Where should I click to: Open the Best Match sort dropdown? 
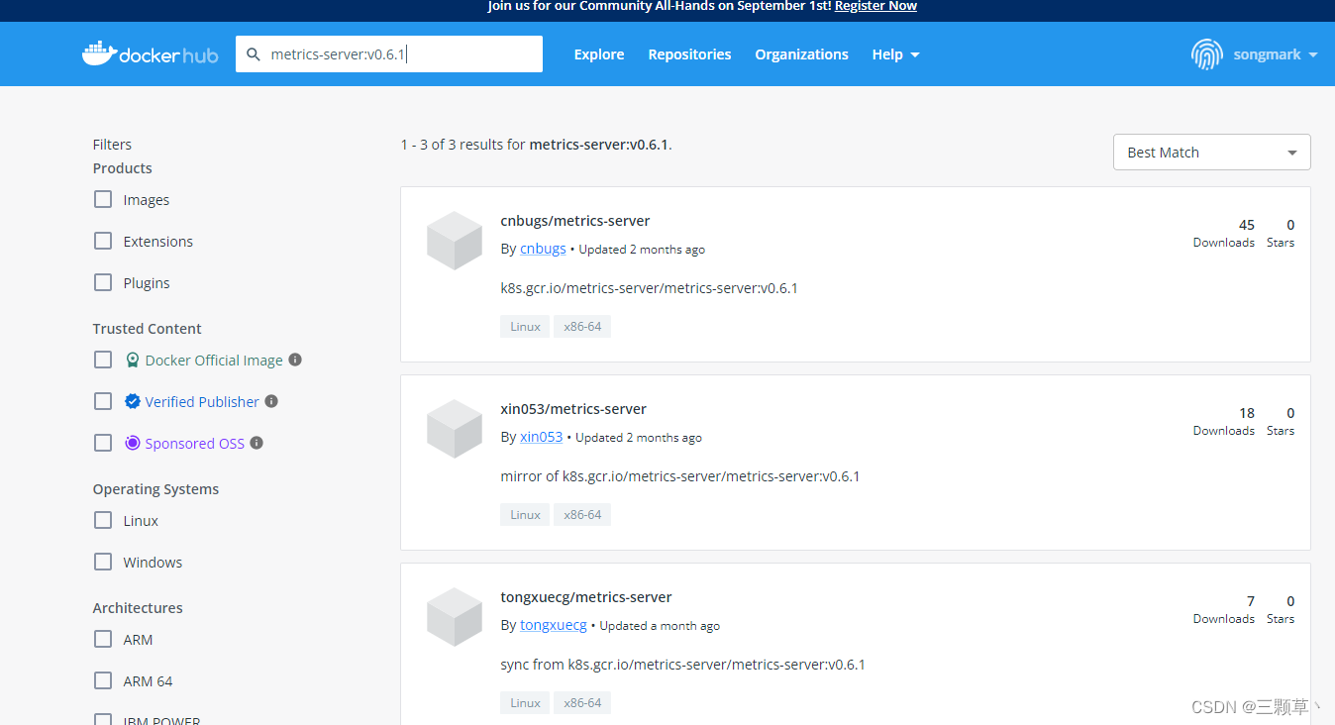1211,153
